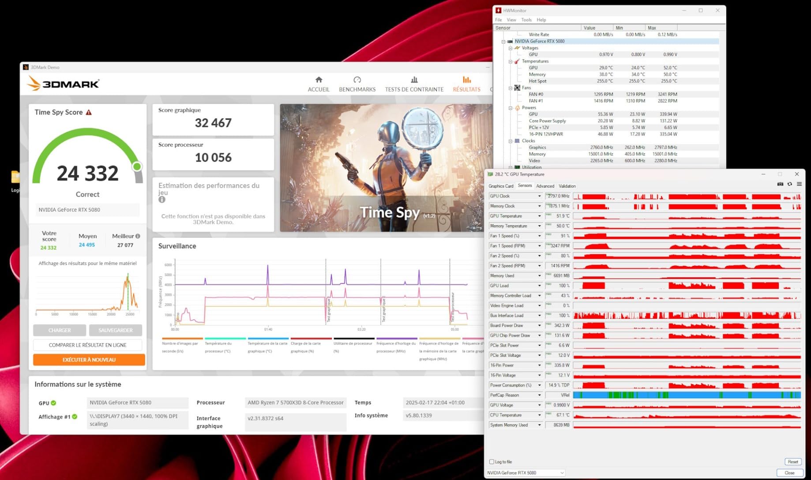Viewport: 811px width, 480px height.
Task: Click the Clocks category icon in HWMonitor
Action: (x=517, y=141)
